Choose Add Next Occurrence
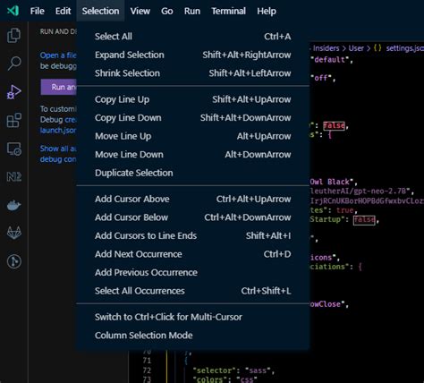424x383 pixels. pyautogui.click(x=193, y=254)
